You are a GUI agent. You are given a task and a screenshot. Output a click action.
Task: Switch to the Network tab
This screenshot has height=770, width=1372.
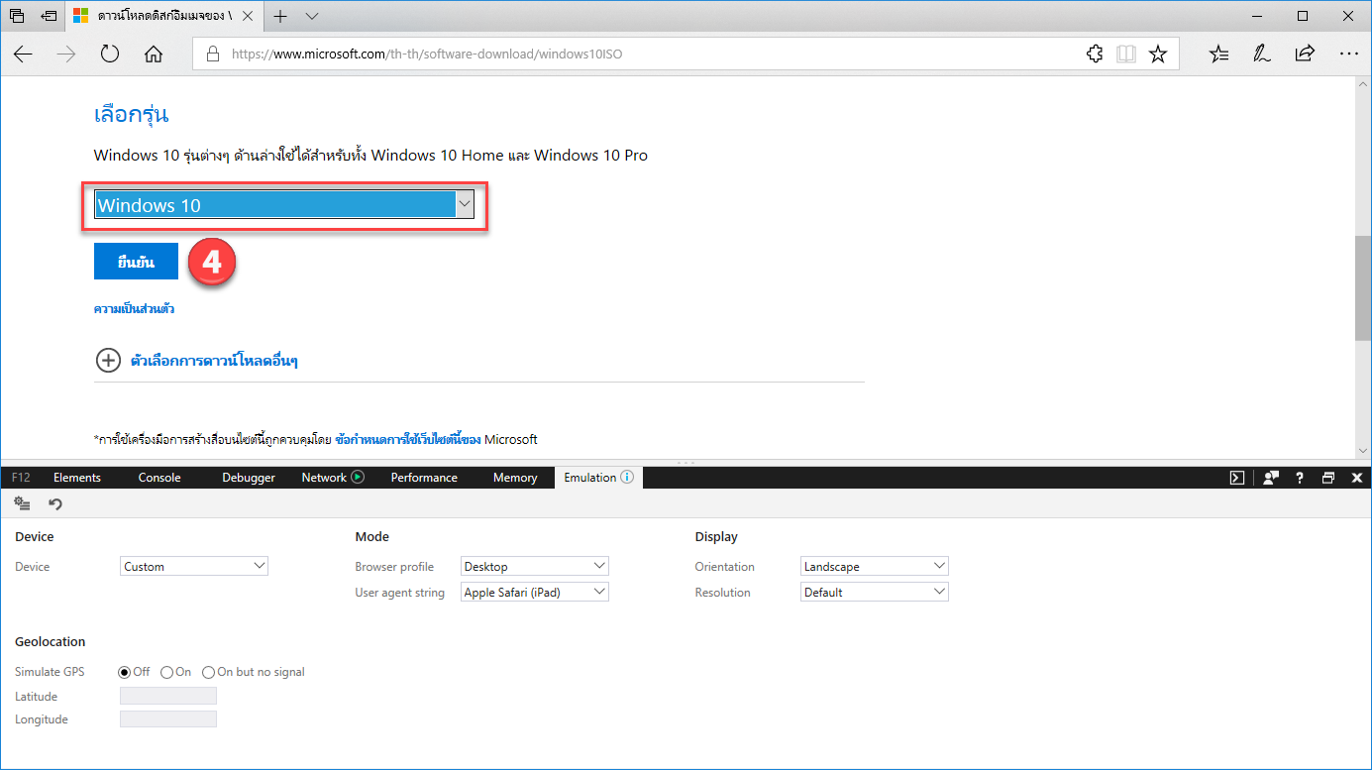point(324,478)
